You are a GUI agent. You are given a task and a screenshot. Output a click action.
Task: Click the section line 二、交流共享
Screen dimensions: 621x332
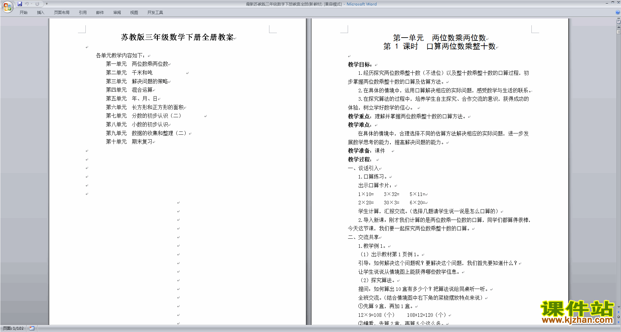pyautogui.click(x=363, y=237)
